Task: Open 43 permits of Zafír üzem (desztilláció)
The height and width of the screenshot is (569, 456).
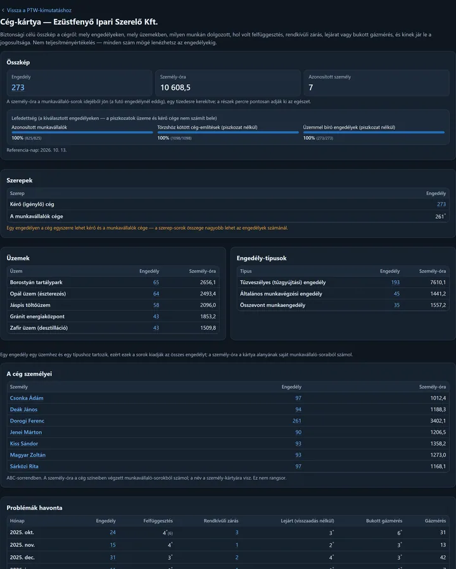Action: point(156,328)
